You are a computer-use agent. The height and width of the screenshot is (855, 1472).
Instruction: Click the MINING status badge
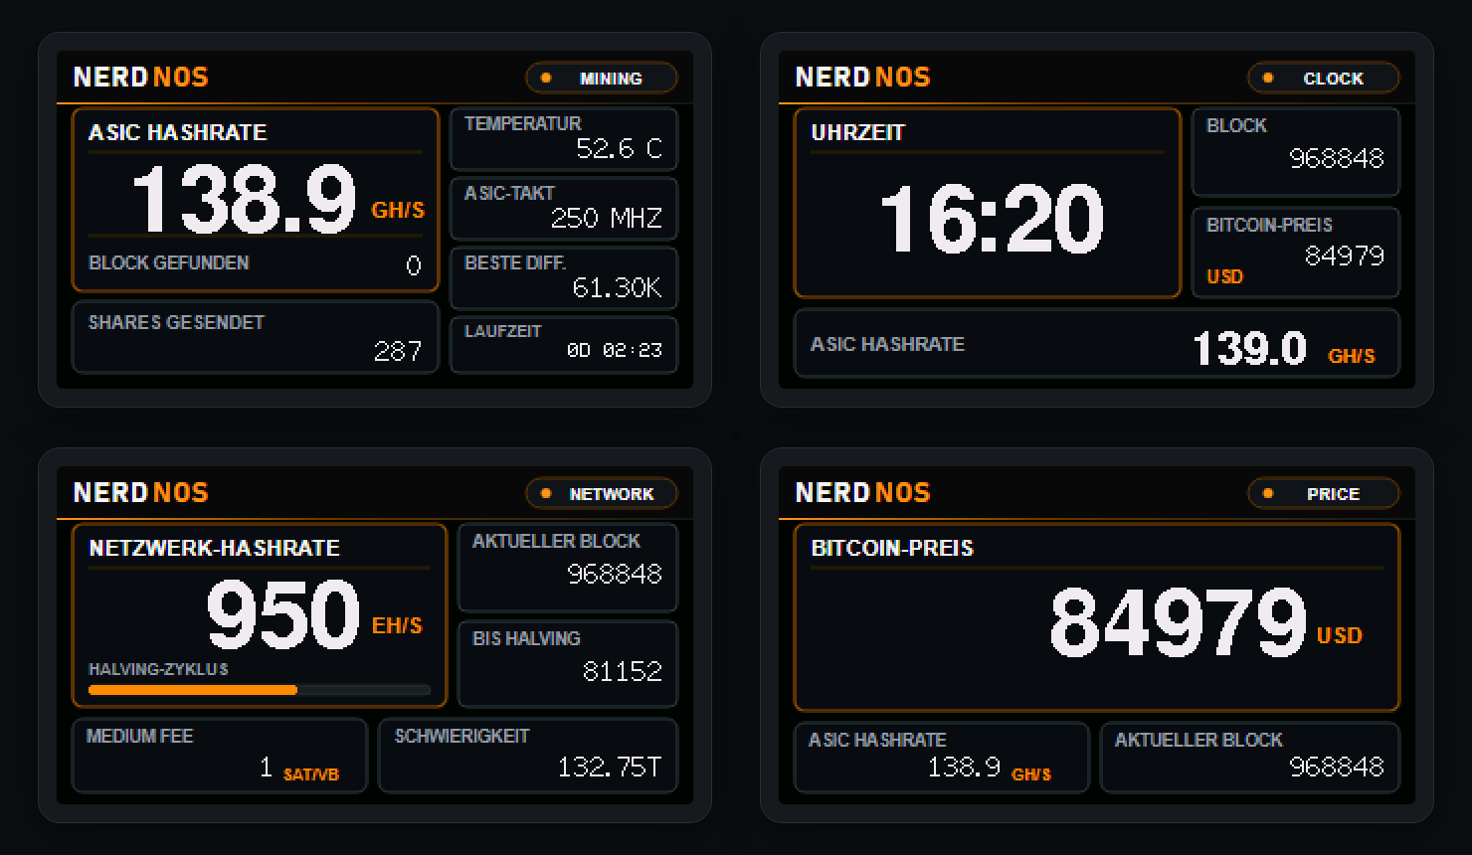tap(602, 78)
